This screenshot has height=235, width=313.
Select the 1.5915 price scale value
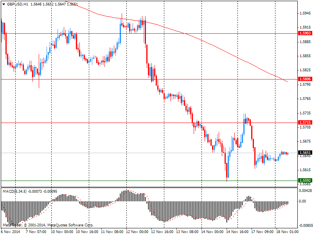305,27
